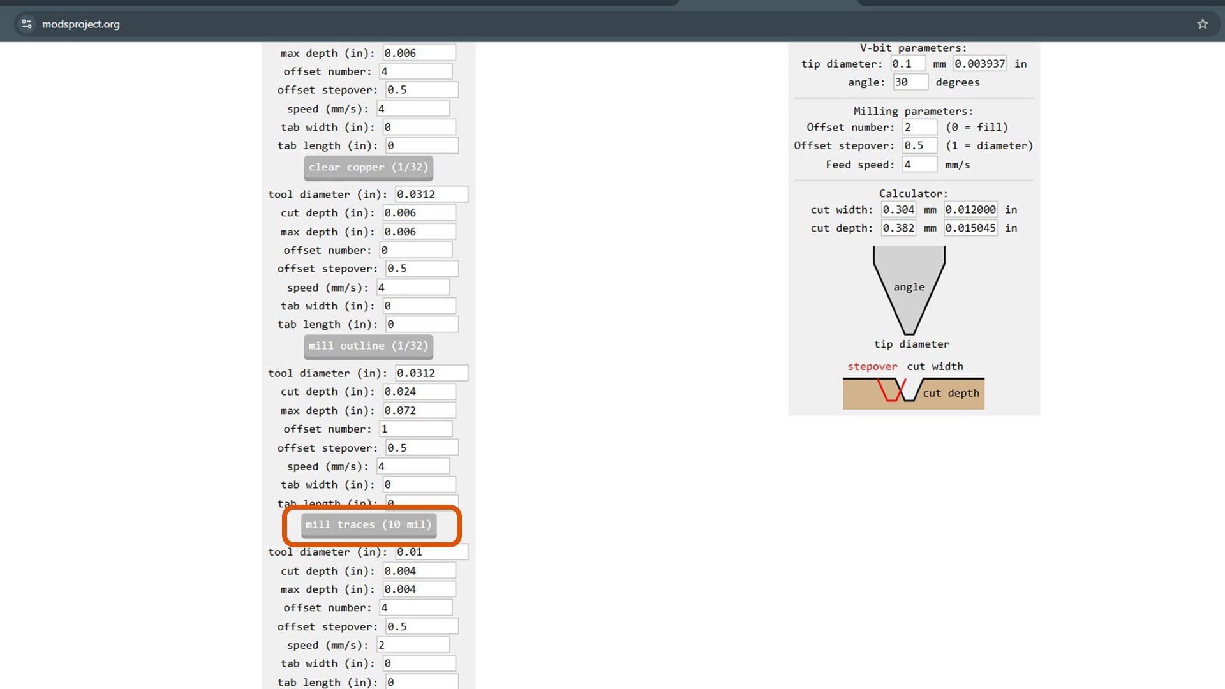Image resolution: width=1225 pixels, height=689 pixels.
Task: Edit 10 mil traces tab length field
Action: pos(422,682)
